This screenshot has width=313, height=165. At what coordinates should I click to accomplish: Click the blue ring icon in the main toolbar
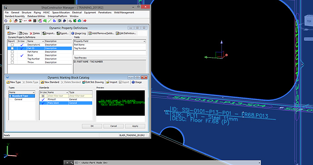(5, 21)
